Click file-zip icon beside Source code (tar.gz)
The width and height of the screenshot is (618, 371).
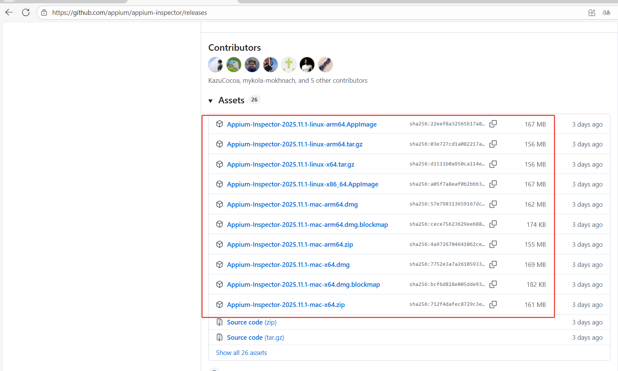pyautogui.click(x=219, y=337)
